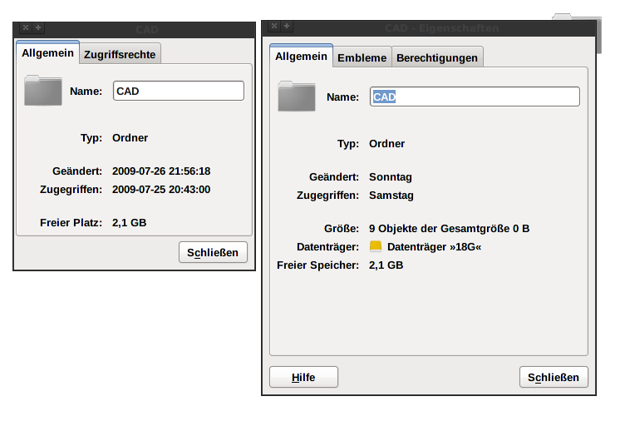Screen dimensions: 630x426
Task: Click the yellow Datenträger drive icon
Action: pyautogui.click(x=376, y=247)
